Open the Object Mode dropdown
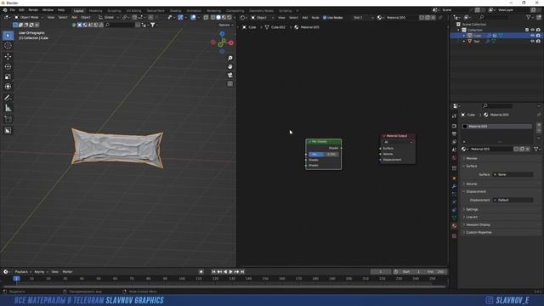 click(x=28, y=17)
